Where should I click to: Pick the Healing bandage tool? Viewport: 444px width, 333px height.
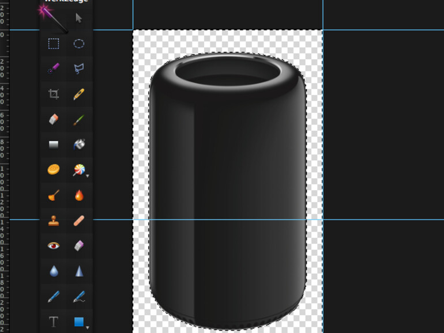[x=79, y=221]
